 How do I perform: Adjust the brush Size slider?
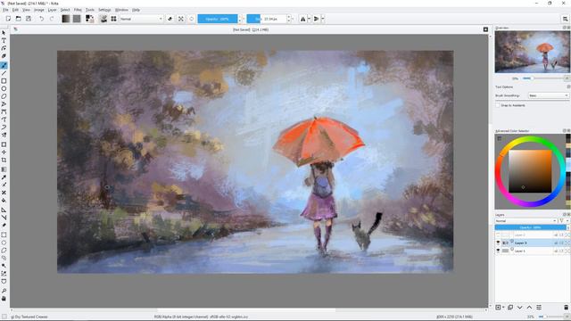click(267, 19)
